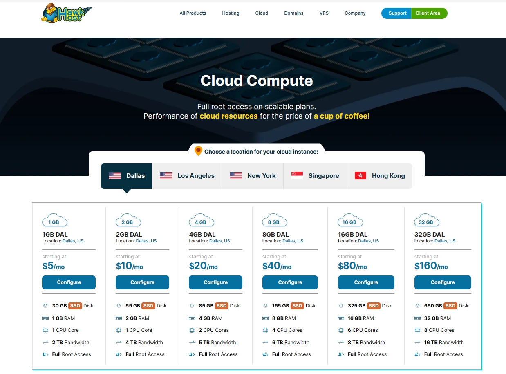
Task: Open the VPS menu
Action: (x=324, y=13)
